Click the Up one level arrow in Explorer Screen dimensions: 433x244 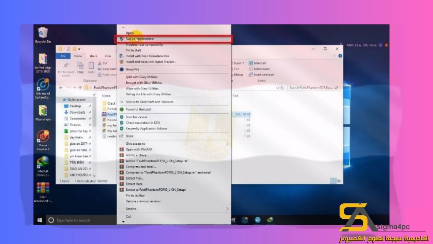(80, 87)
